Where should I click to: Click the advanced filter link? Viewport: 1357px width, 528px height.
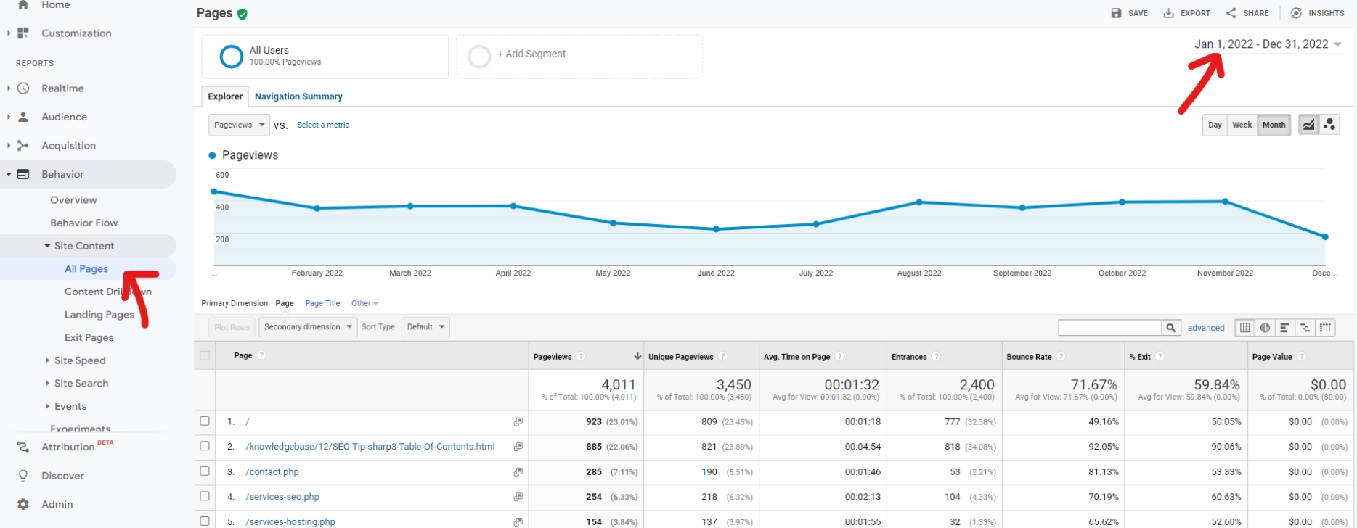(x=1206, y=328)
